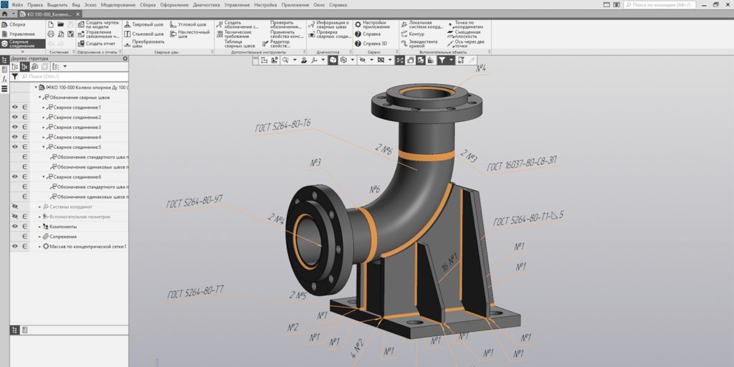Image resolution: width=734 pixels, height=367 pixels.
Task: Click the tree search field
Action: (74, 76)
